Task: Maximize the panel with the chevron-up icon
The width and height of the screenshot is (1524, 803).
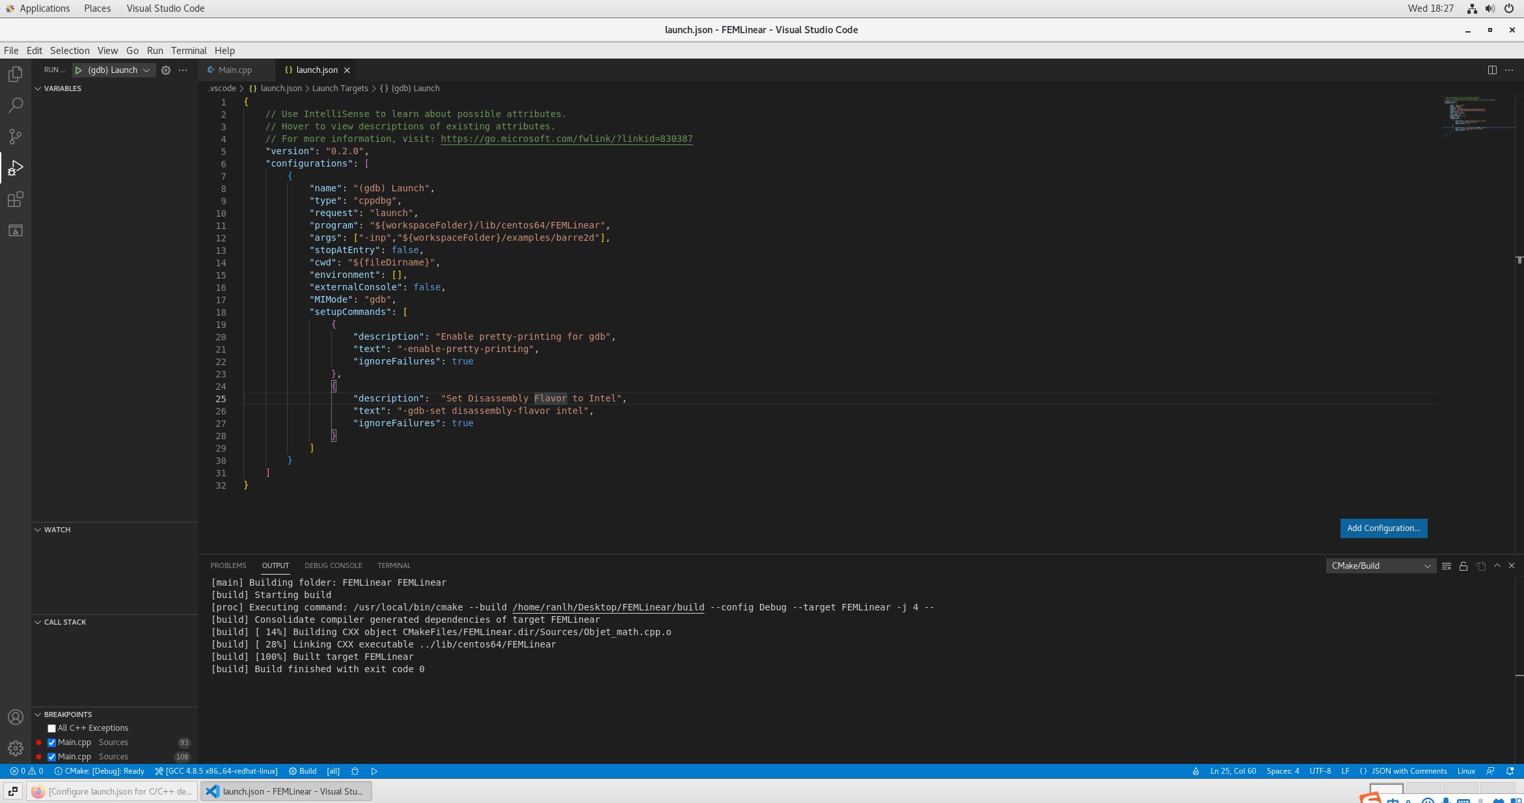Action: click(1497, 566)
